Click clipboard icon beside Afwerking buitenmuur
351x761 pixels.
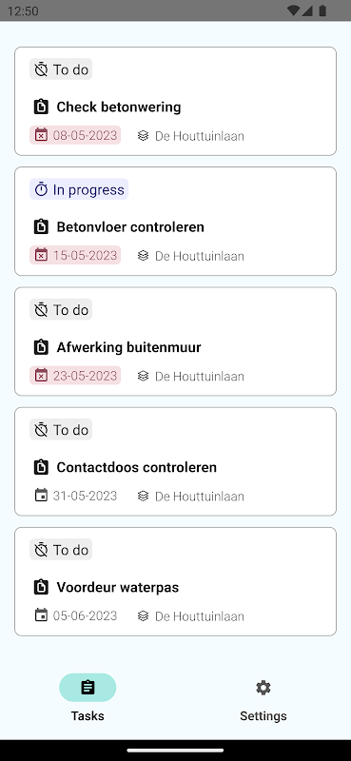point(41,347)
